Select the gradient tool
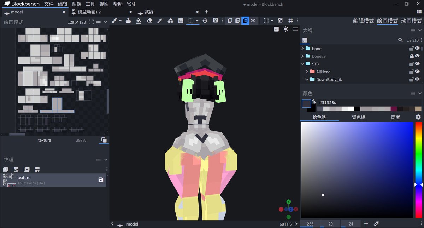The width and height of the screenshot is (424, 228). [x=181, y=21]
